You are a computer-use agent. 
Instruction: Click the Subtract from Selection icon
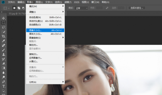point(23,8)
